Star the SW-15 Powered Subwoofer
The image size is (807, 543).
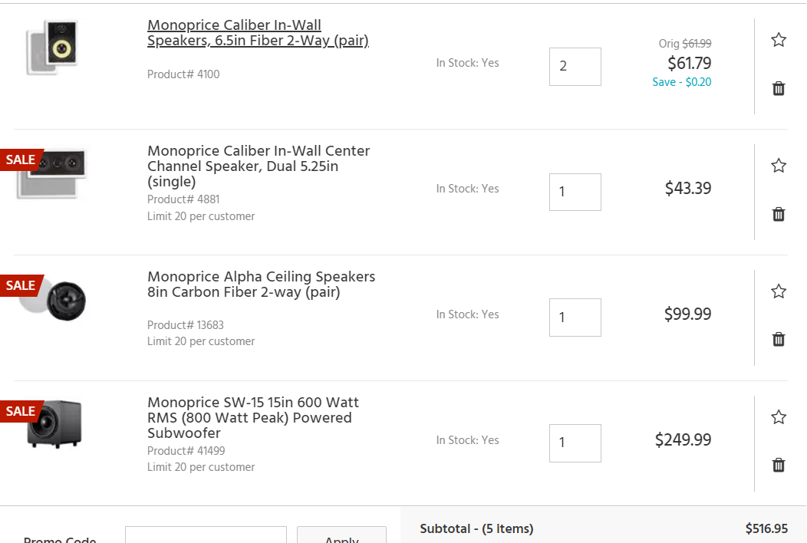pos(778,417)
